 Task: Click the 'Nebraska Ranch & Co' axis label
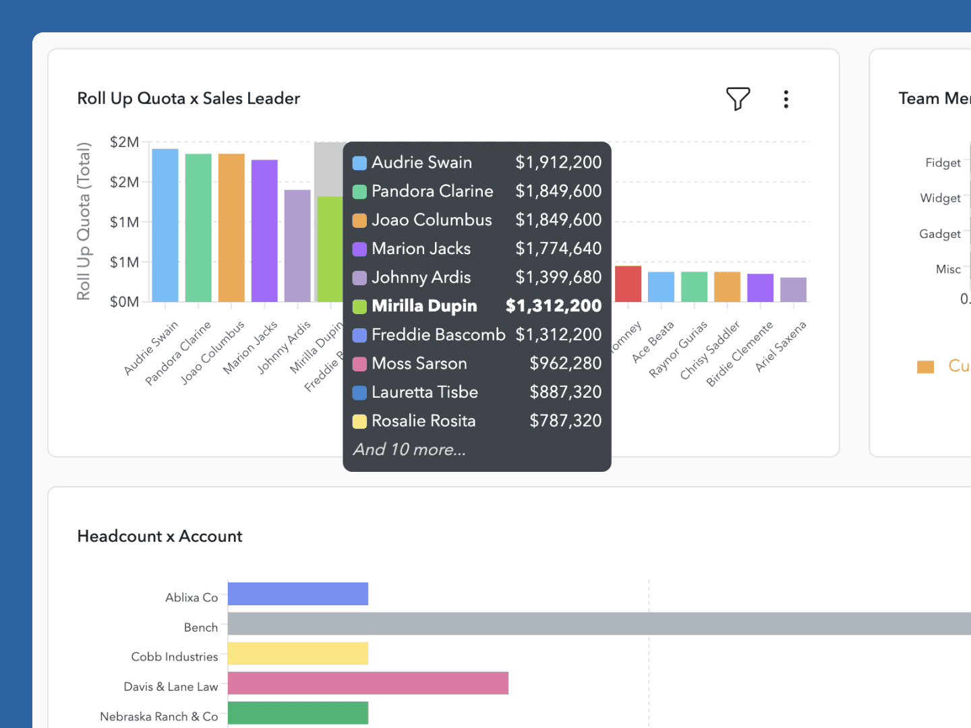pos(159,717)
